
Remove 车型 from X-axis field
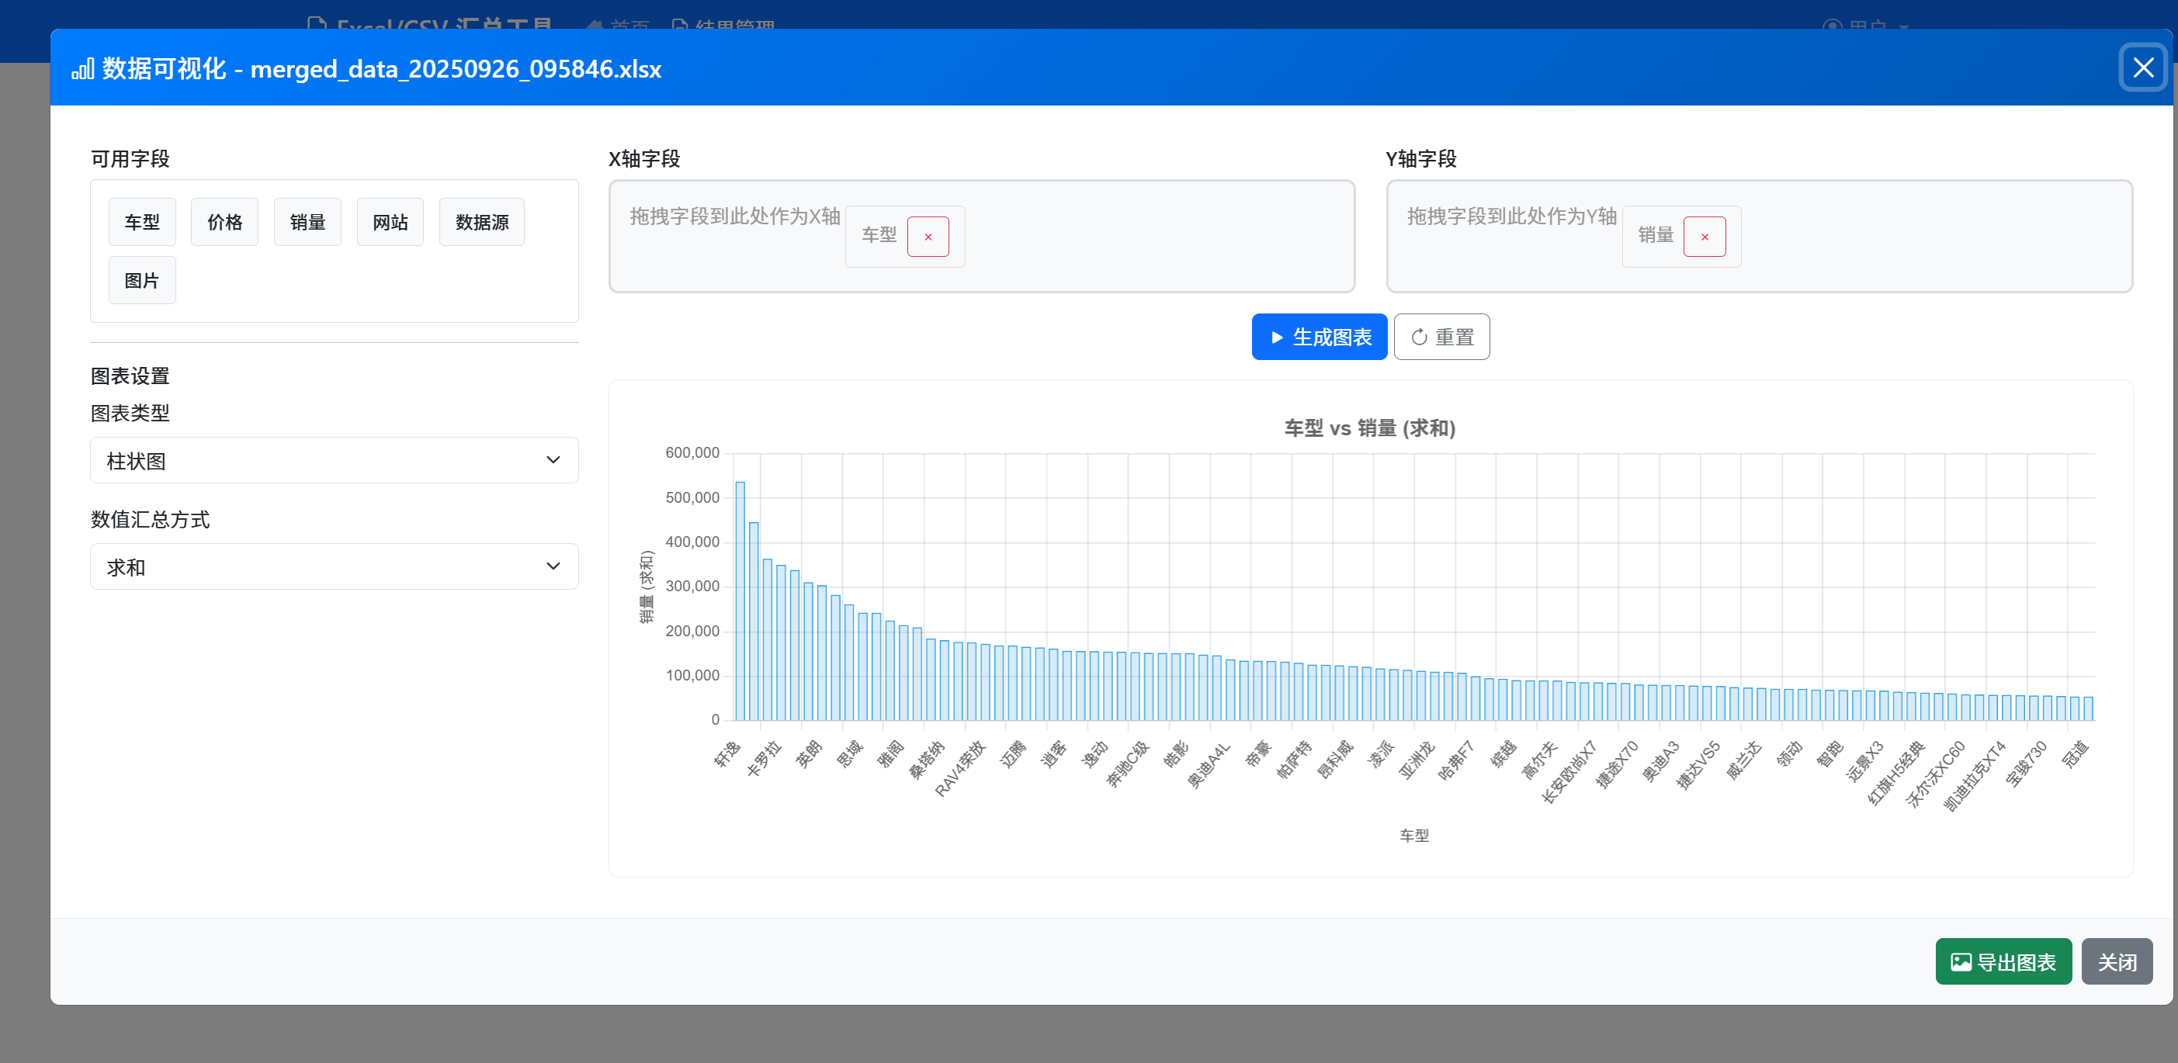928,237
